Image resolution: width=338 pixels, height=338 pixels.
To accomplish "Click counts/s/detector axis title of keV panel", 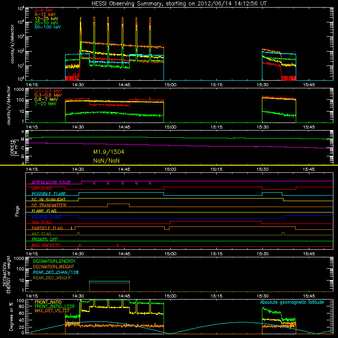I will point(12,44).
